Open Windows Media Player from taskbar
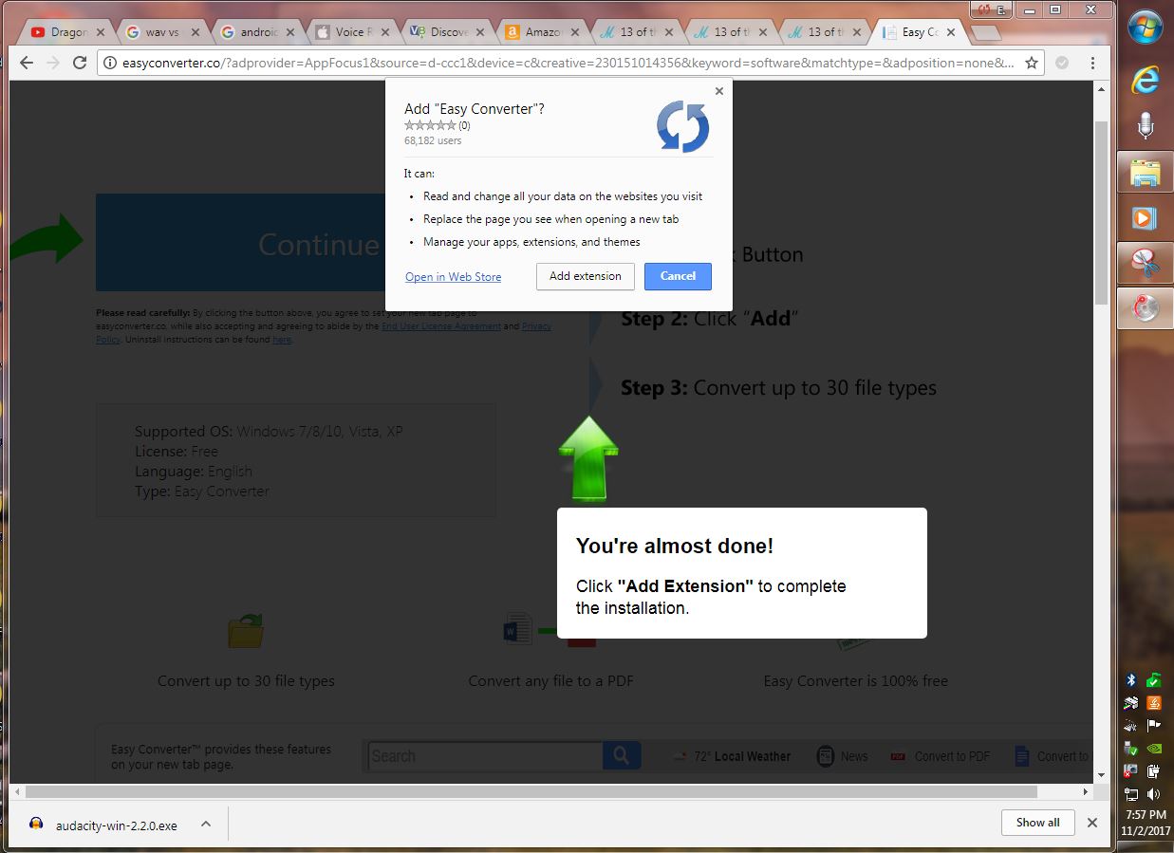This screenshot has width=1174, height=853. pos(1146,218)
